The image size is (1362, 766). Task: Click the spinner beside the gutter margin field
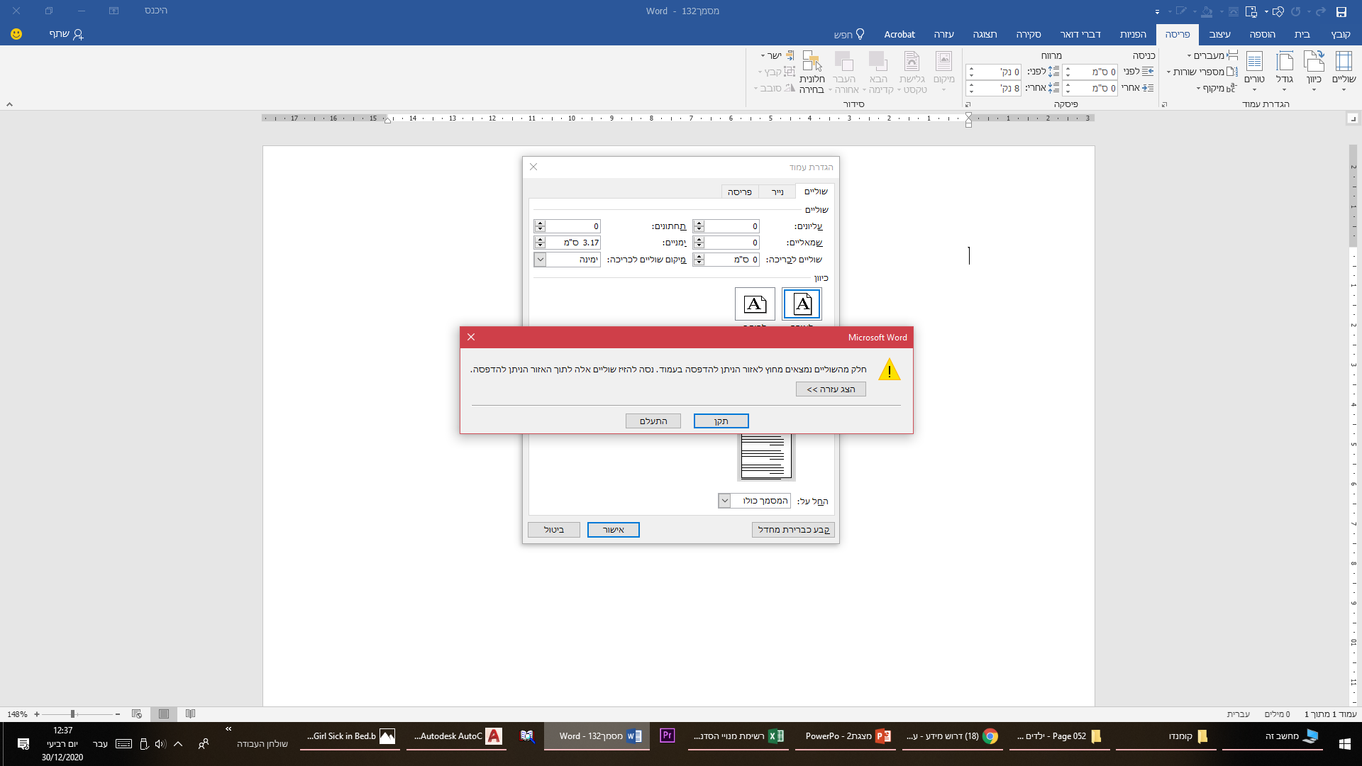(x=699, y=260)
